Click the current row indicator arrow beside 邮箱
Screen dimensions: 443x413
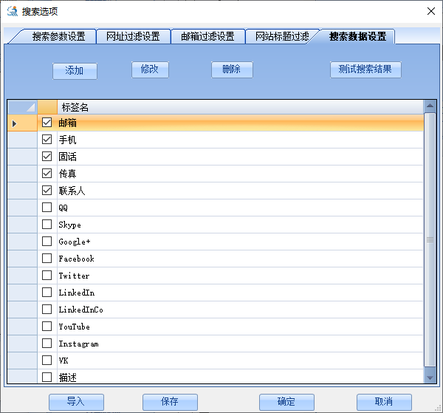click(x=15, y=123)
